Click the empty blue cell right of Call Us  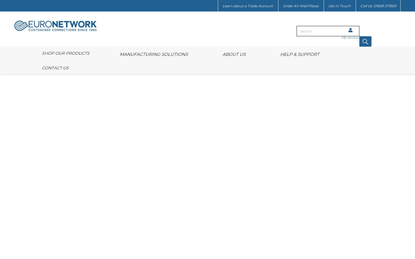point(408,6)
